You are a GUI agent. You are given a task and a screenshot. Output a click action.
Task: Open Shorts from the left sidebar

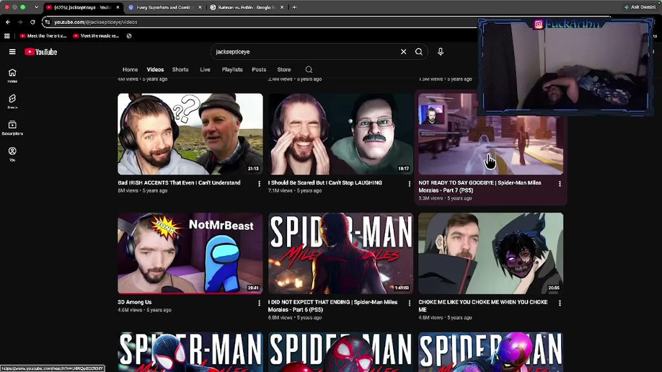pyautogui.click(x=12, y=101)
